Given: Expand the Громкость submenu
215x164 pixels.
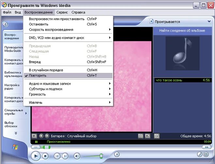Looking at the screenshot, I should tap(68, 94).
